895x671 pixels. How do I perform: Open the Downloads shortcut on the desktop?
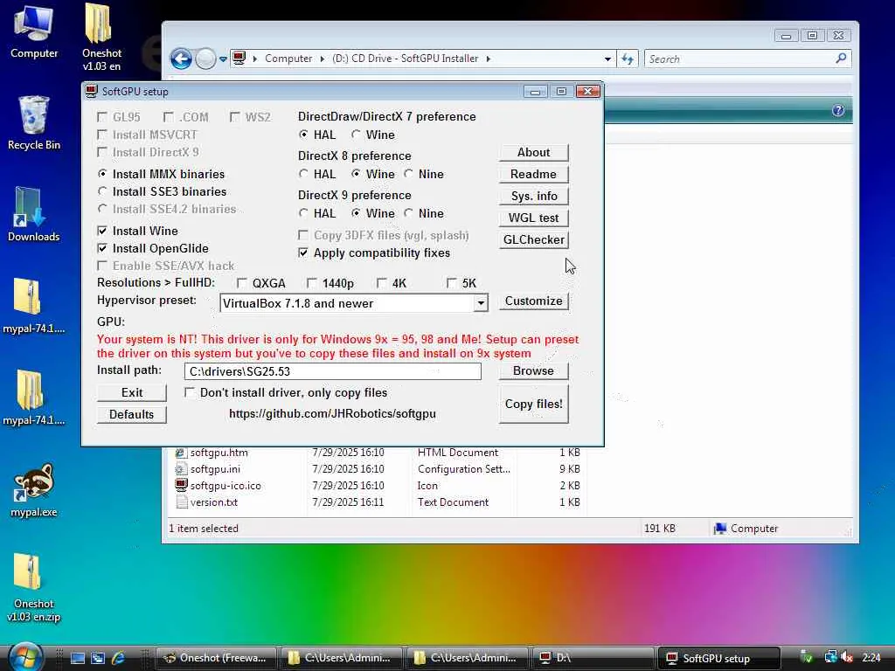coord(34,213)
